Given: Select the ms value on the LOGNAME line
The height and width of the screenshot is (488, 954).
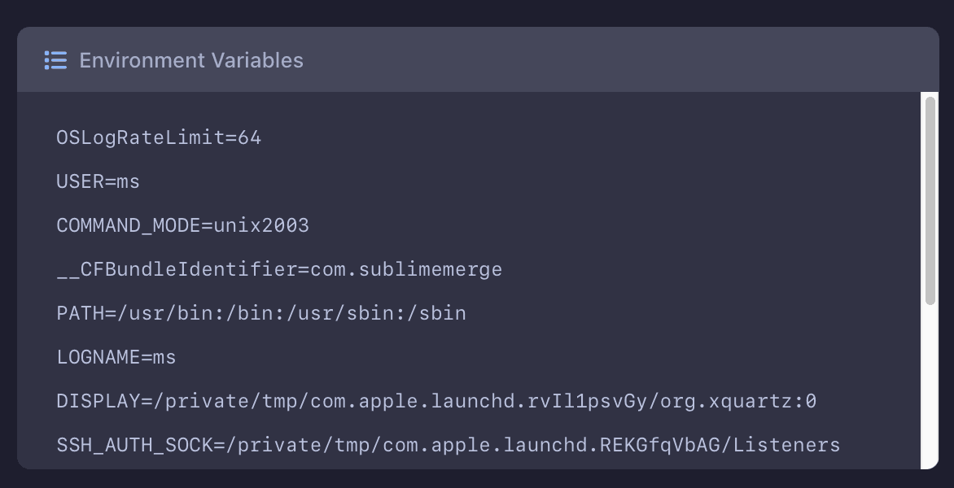Looking at the screenshot, I should click(x=164, y=358).
